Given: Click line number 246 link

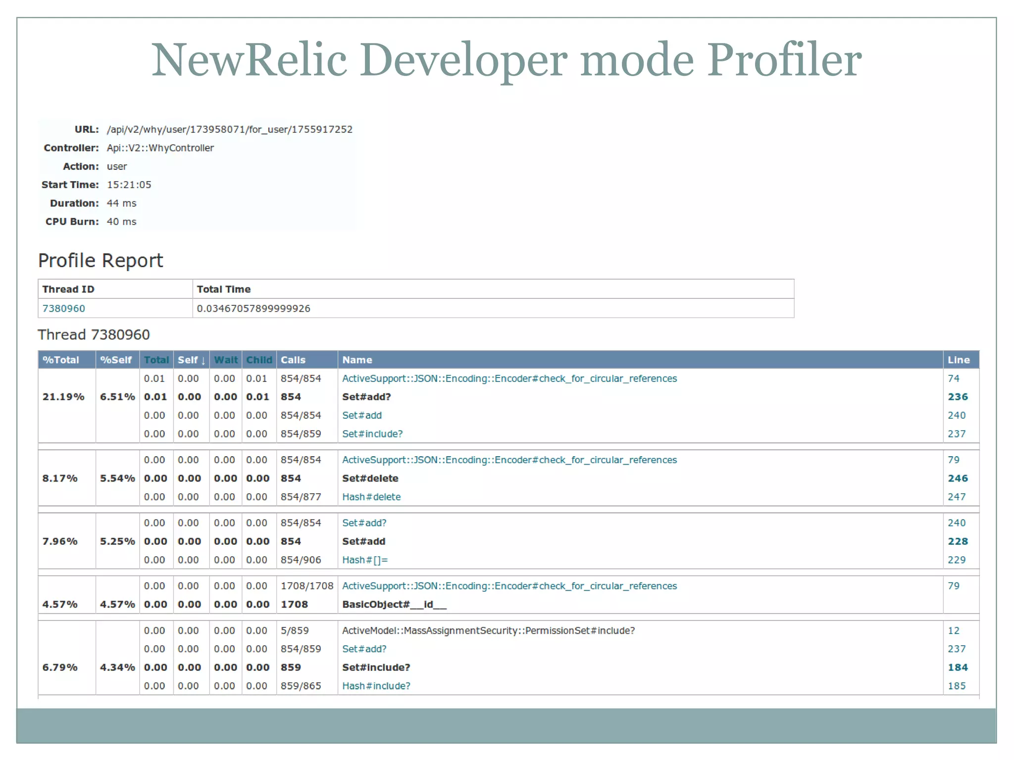Looking at the screenshot, I should [x=958, y=478].
